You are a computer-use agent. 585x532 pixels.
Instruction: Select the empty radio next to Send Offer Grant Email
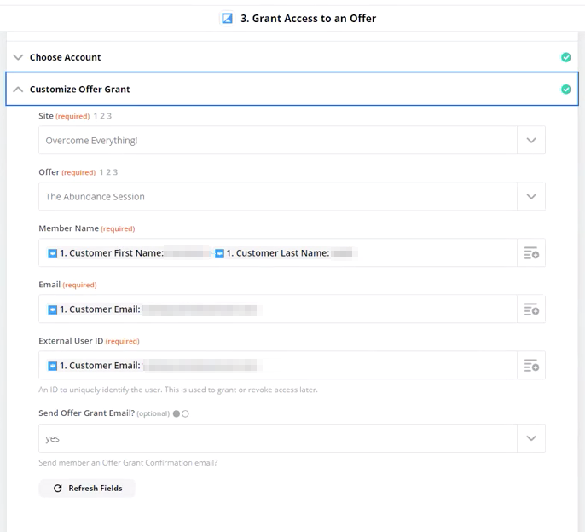click(185, 413)
